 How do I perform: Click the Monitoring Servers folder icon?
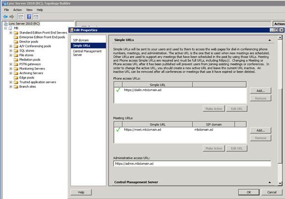tap(16, 69)
